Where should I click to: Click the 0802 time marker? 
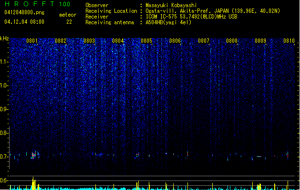61,41
